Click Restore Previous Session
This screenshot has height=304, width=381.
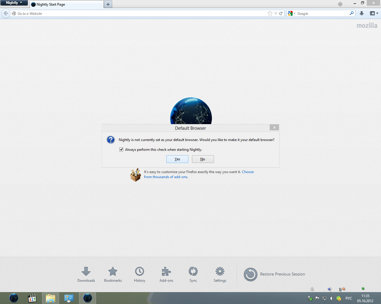274,274
